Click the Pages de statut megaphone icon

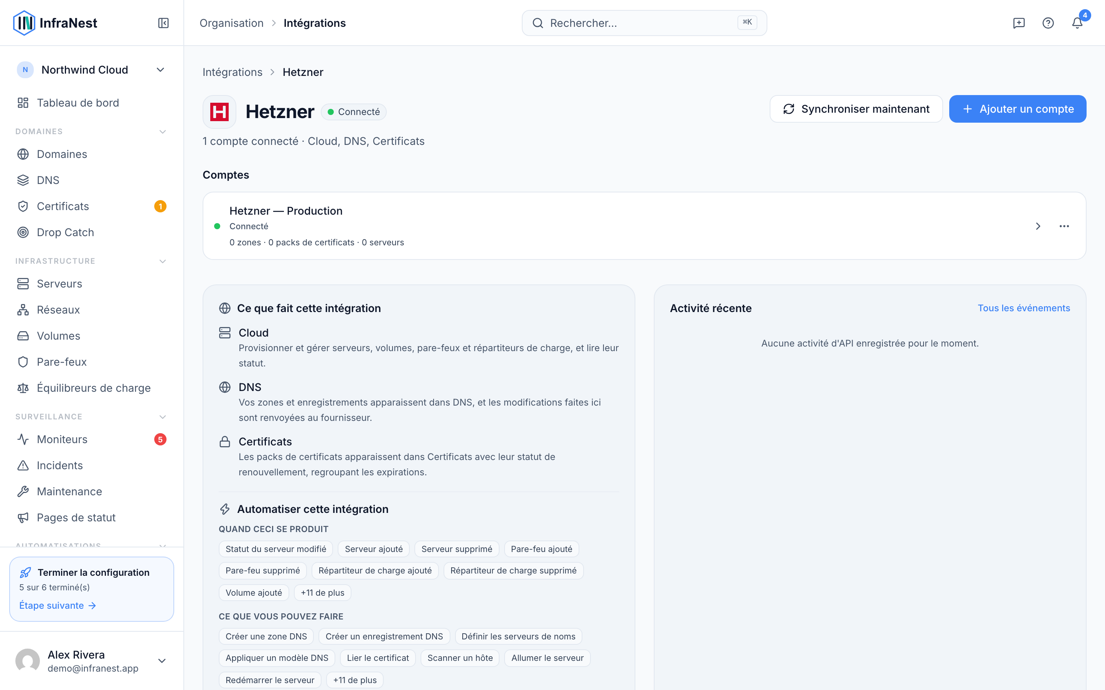pos(23,517)
